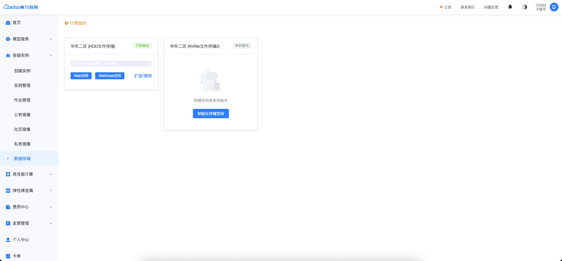Click 问题反馈 in the header

tap(491, 7)
